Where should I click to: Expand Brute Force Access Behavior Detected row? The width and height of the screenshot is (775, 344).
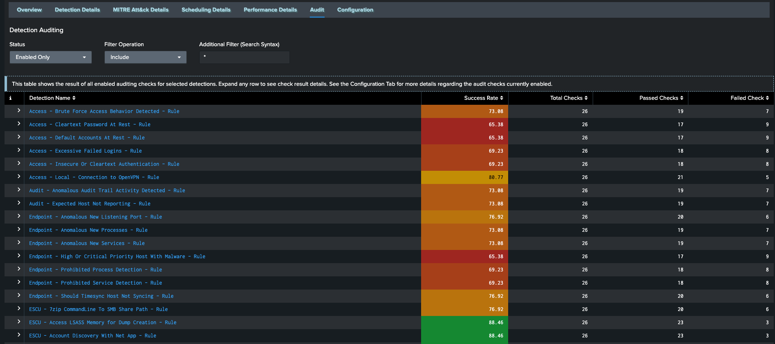point(19,111)
